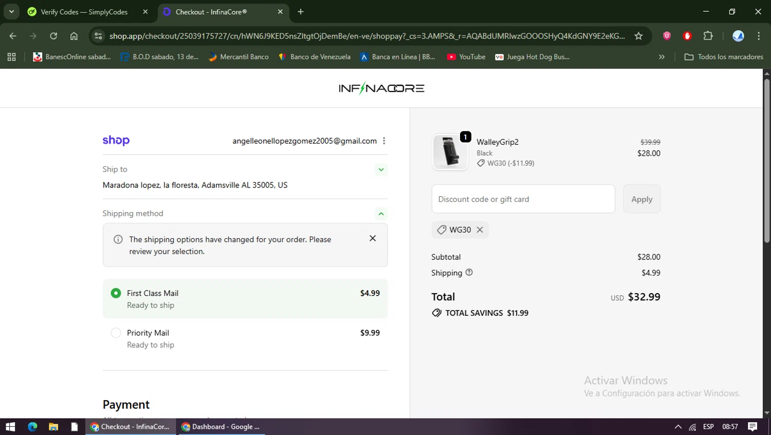The width and height of the screenshot is (771, 435).
Task: Open the Banco de Venezuela bookmark
Action: (315, 57)
